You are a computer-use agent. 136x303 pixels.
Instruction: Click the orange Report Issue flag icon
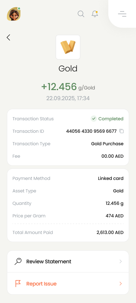pos(18,284)
